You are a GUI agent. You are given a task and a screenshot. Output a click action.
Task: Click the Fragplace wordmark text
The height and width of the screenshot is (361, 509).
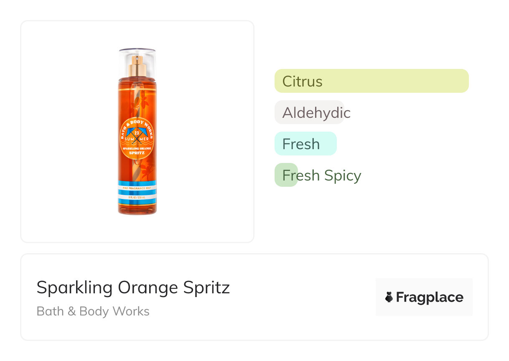(430, 297)
